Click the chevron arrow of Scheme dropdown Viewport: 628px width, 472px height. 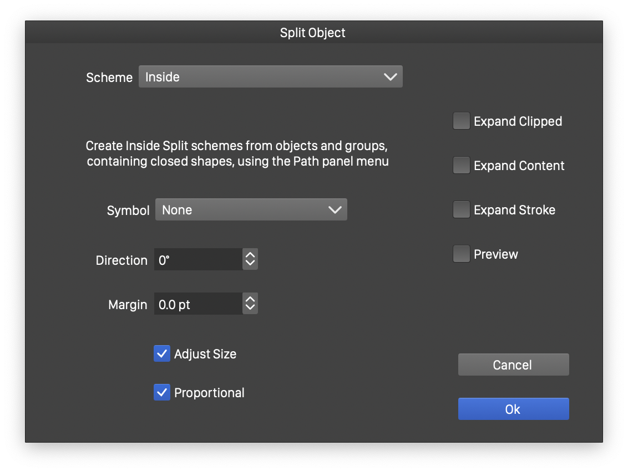click(391, 77)
